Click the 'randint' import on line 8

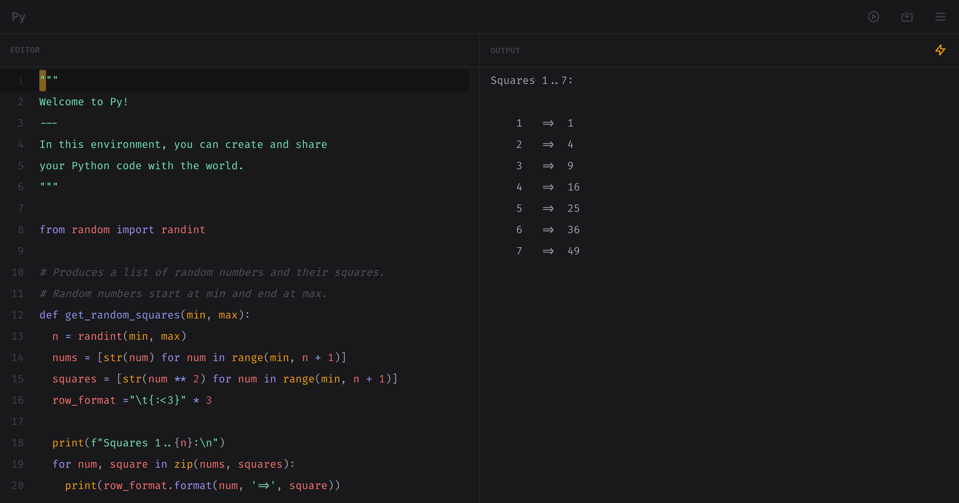[x=183, y=230]
